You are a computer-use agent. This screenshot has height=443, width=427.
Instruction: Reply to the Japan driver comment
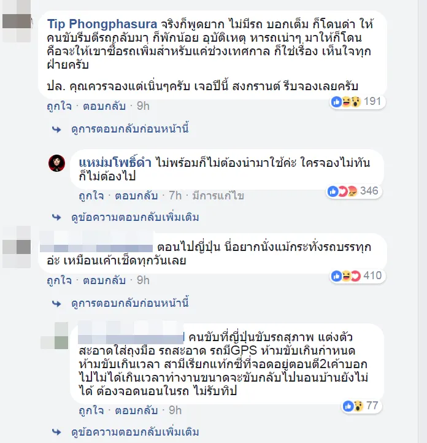(136, 410)
